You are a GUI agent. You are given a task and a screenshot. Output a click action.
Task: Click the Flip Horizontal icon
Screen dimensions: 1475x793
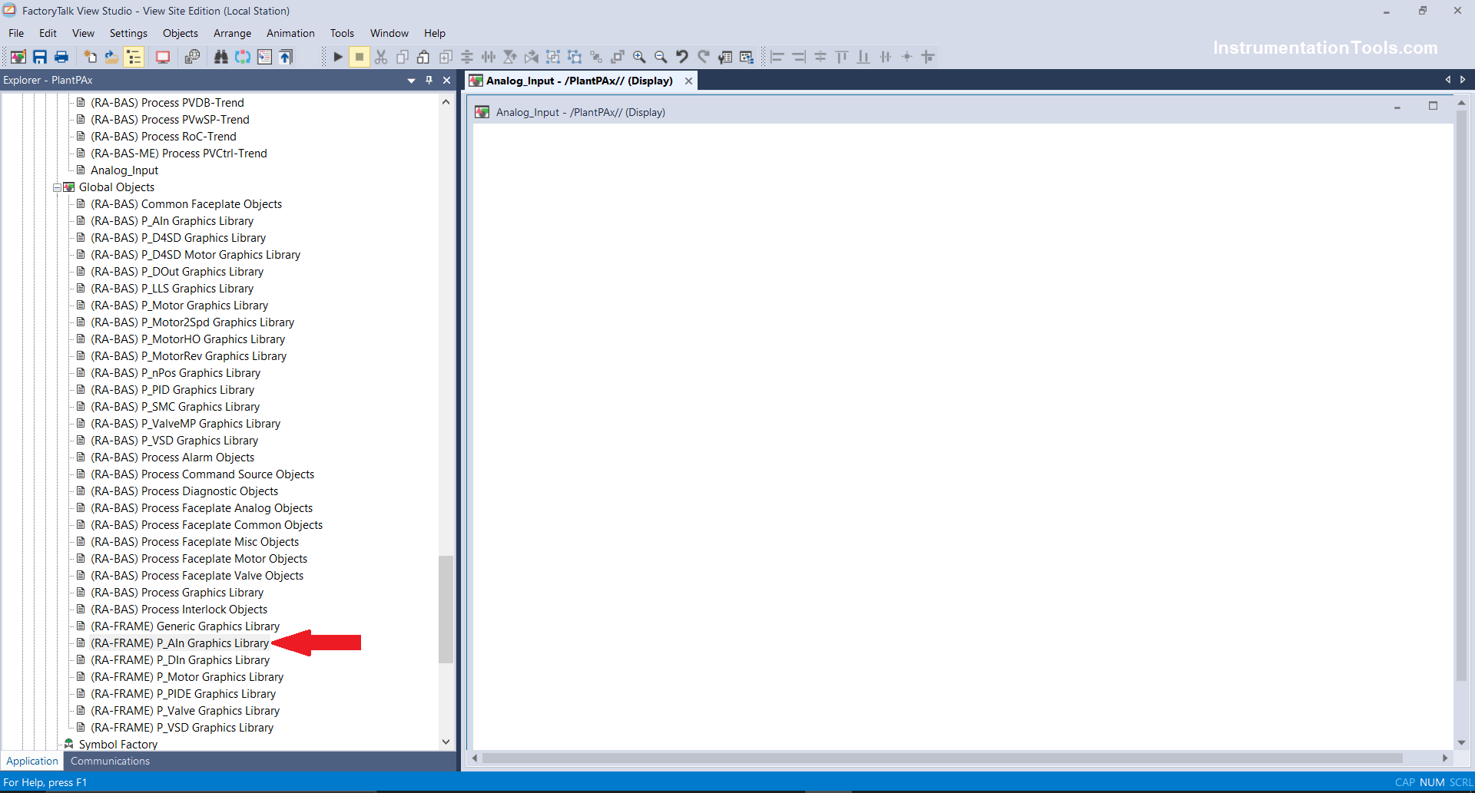[532, 57]
